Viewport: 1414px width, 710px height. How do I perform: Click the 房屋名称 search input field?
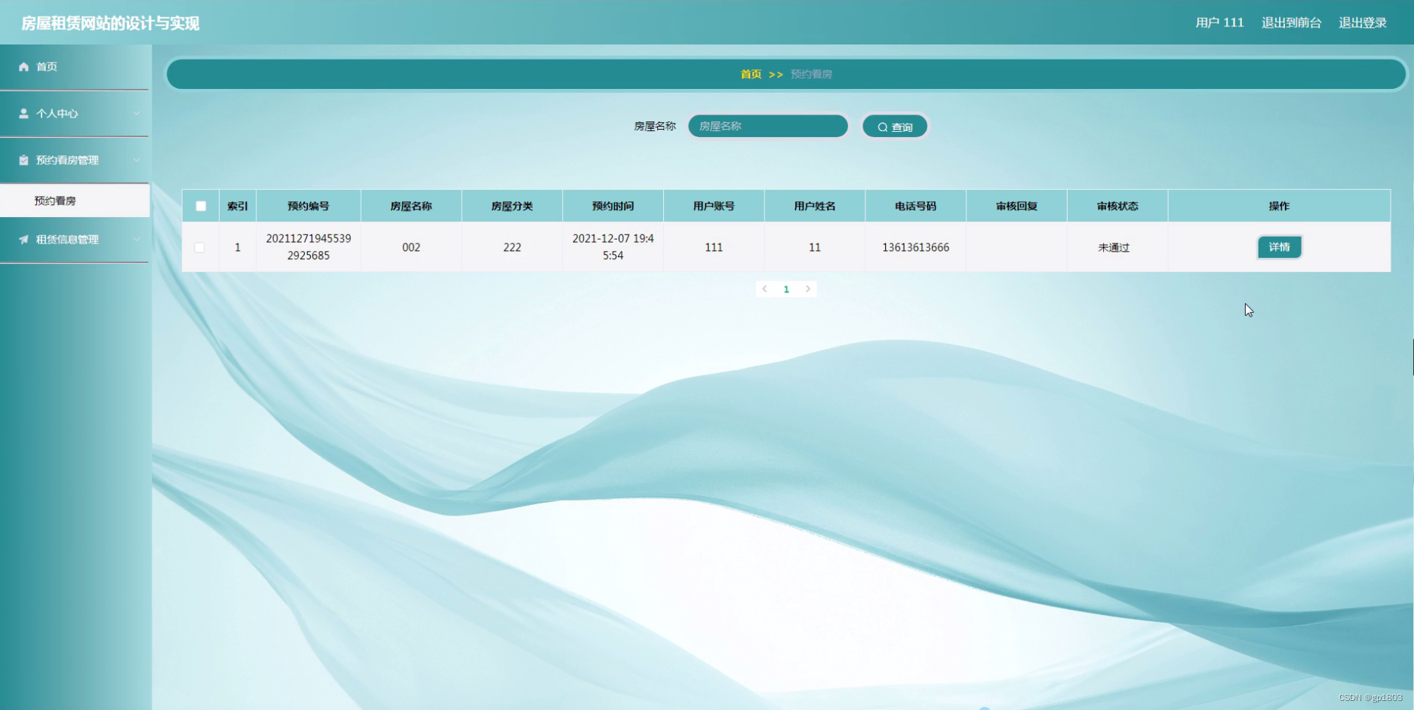767,126
